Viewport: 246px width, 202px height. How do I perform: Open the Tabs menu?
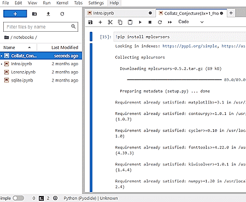(x=78, y=3)
